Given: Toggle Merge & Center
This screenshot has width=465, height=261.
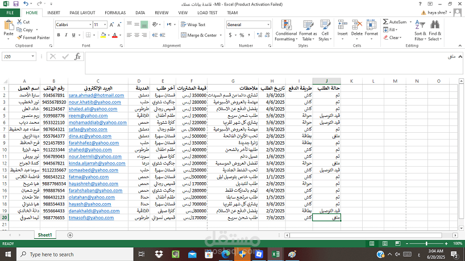Looking at the screenshot, I should point(199,35).
